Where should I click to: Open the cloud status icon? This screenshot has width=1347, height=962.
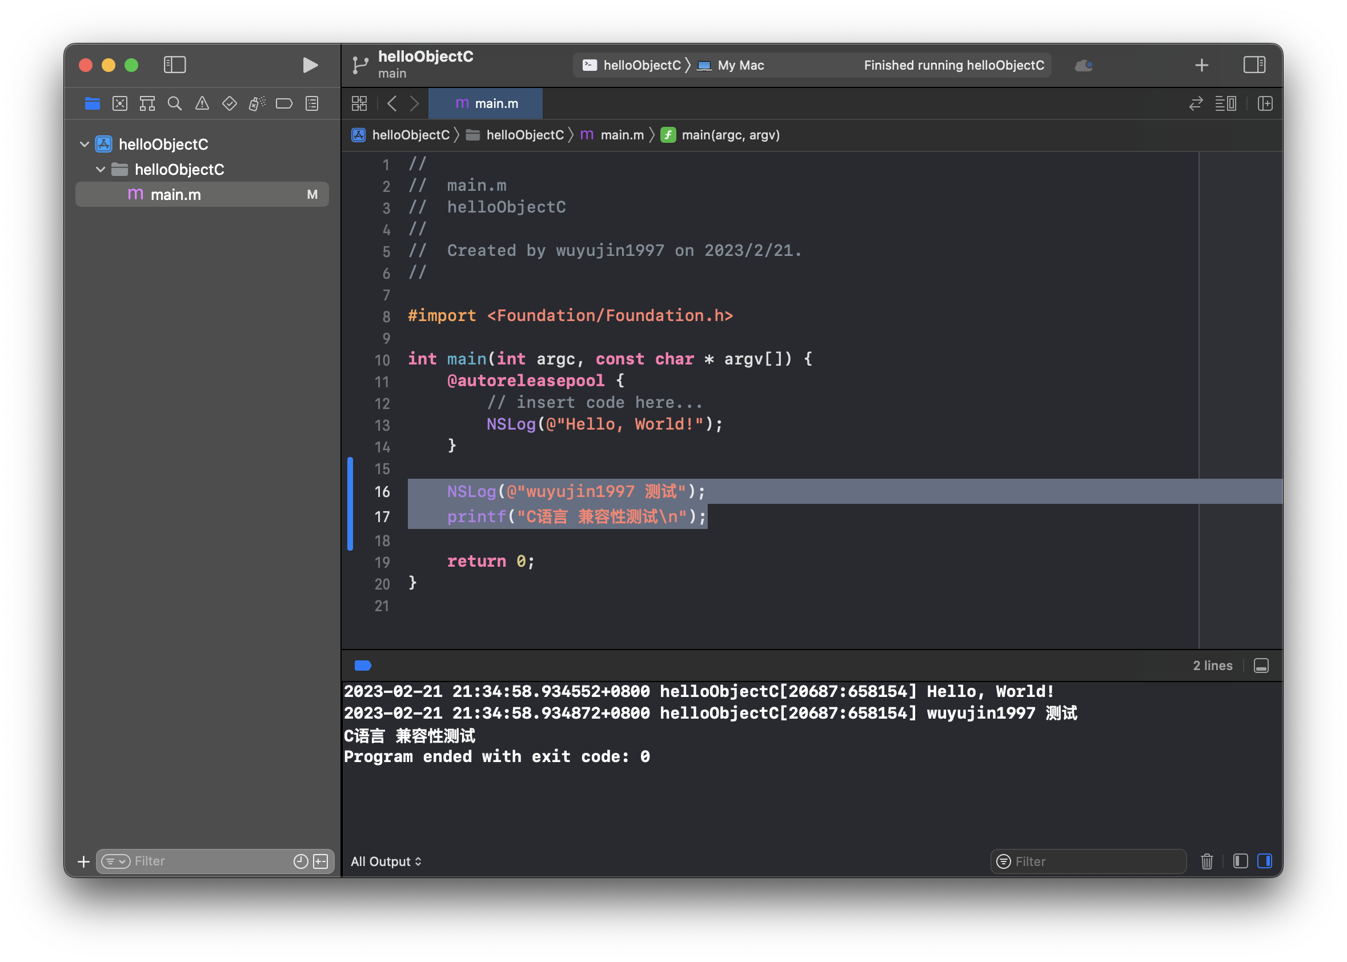point(1084,65)
